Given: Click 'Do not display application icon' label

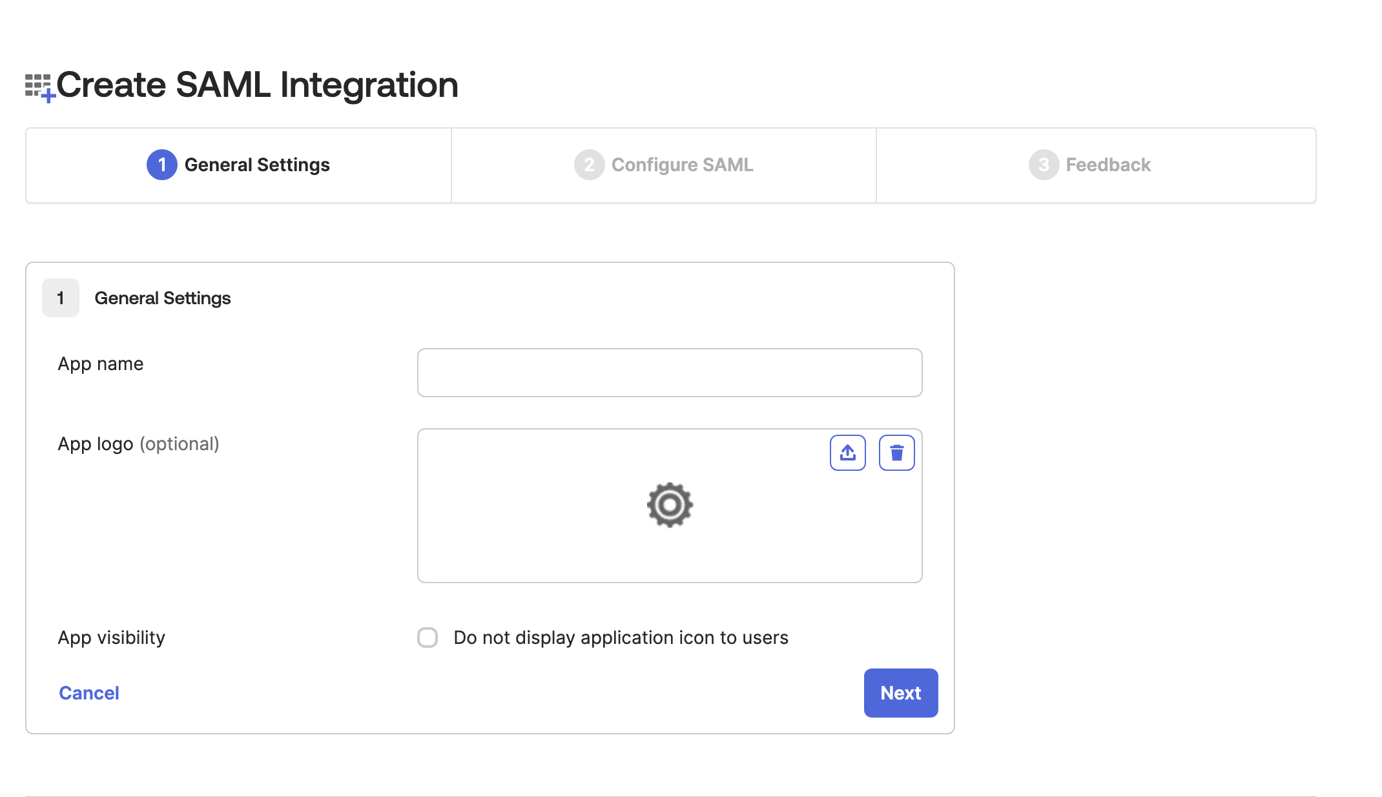Looking at the screenshot, I should point(621,637).
